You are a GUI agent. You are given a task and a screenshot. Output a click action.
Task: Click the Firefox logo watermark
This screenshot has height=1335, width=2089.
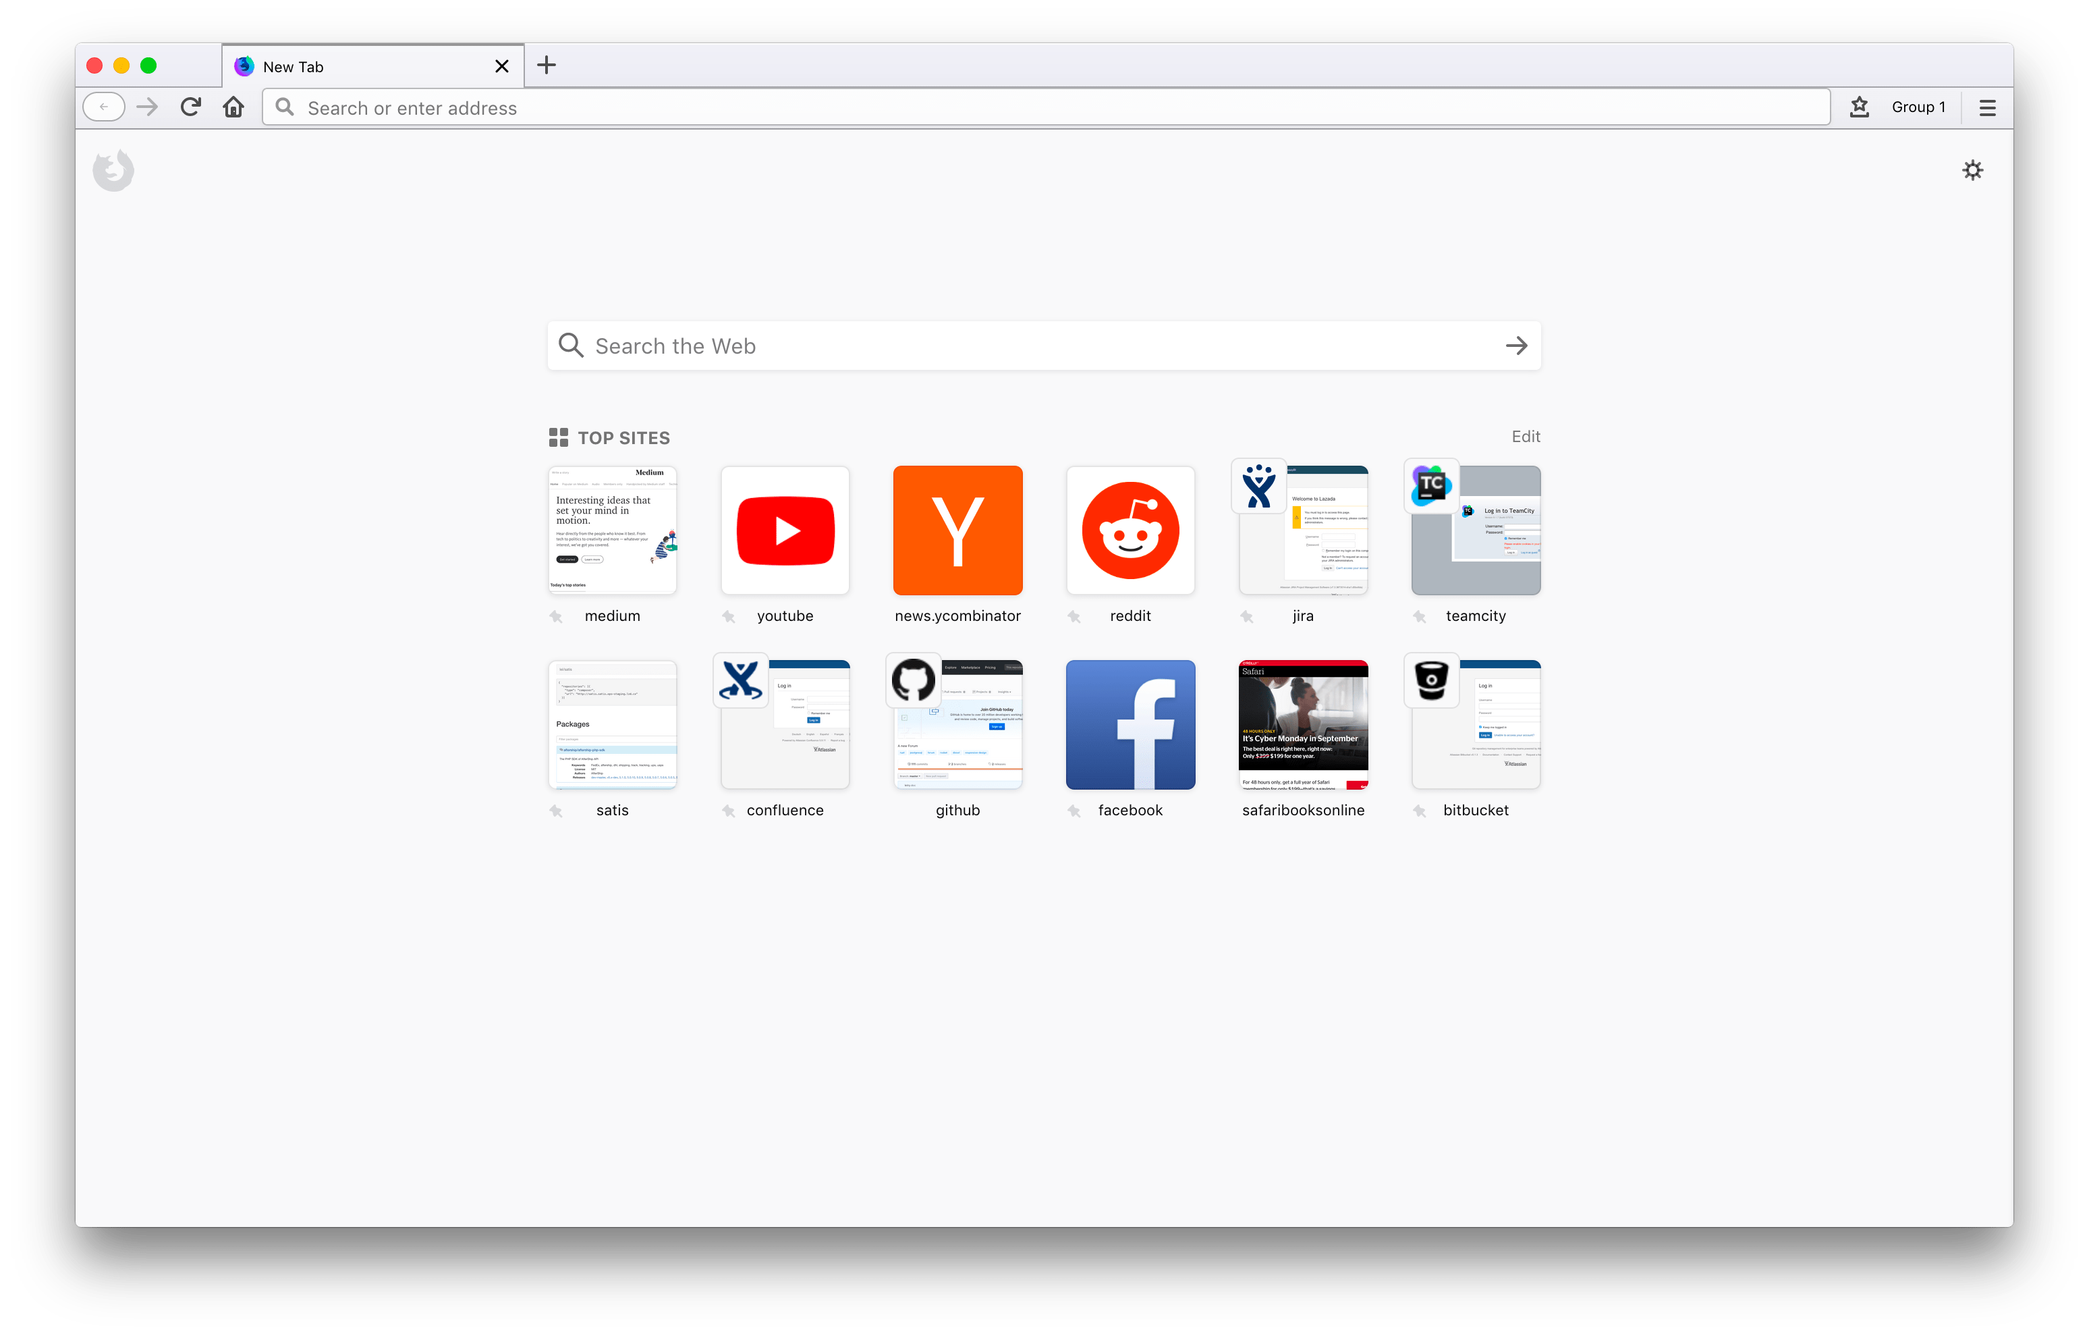click(113, 170)
